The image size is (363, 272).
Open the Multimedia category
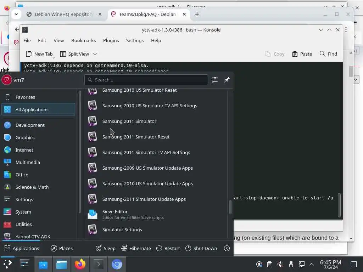pyautogui.click(x=38, y=162)
